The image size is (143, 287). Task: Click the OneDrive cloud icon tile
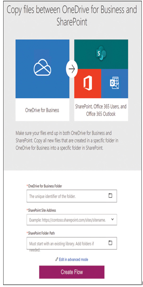(43, 69)
